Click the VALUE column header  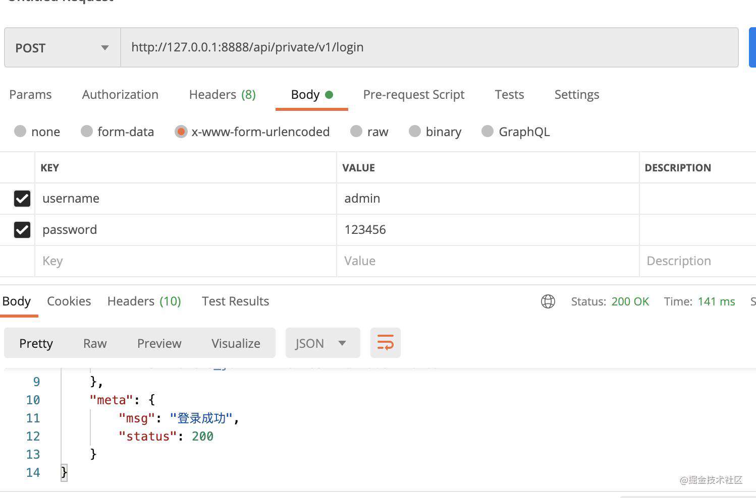(x=358, y=168)
